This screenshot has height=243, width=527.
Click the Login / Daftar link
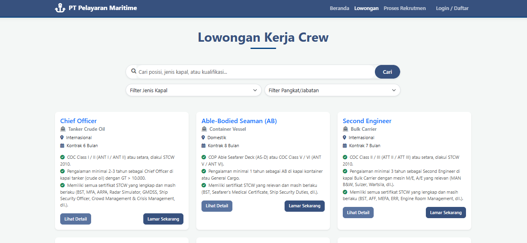pyautogui.click(x=452, y=8)
